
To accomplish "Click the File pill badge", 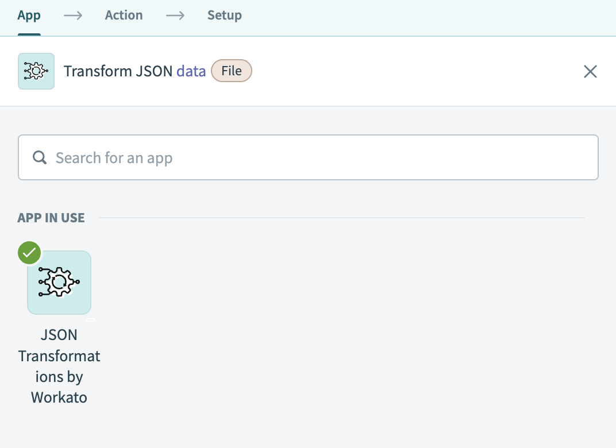I will (231, 71).
